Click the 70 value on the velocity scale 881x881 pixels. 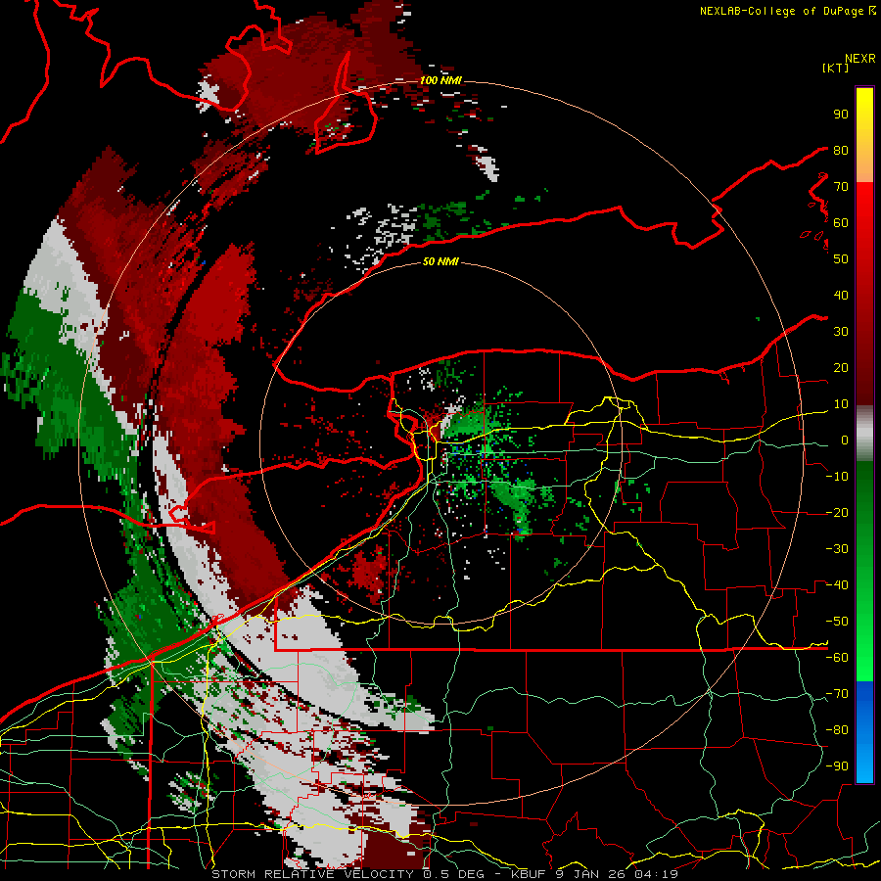(841, 187)
